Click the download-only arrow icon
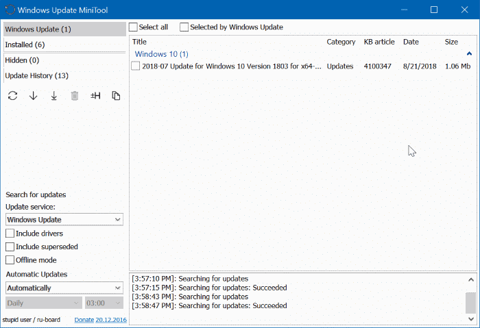480x328 pixels. [33, 96]
